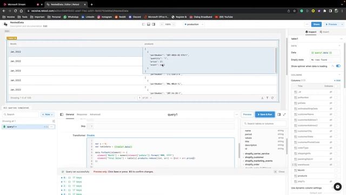
Task: Toggle visibility of customerName column
Action: (331, 114)
